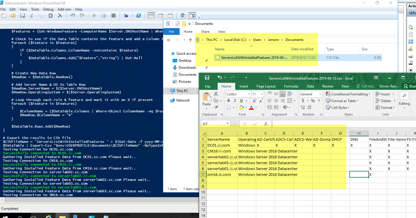The height and width of the screenshot is (218, 416).
Task: Open the New Remote PowerShell Tab icon
Action: (126, 16)
